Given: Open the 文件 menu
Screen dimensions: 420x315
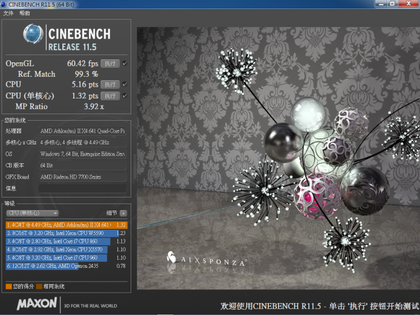Looking at the screenshot, I should pyautogui.click(x=9, y=13).
